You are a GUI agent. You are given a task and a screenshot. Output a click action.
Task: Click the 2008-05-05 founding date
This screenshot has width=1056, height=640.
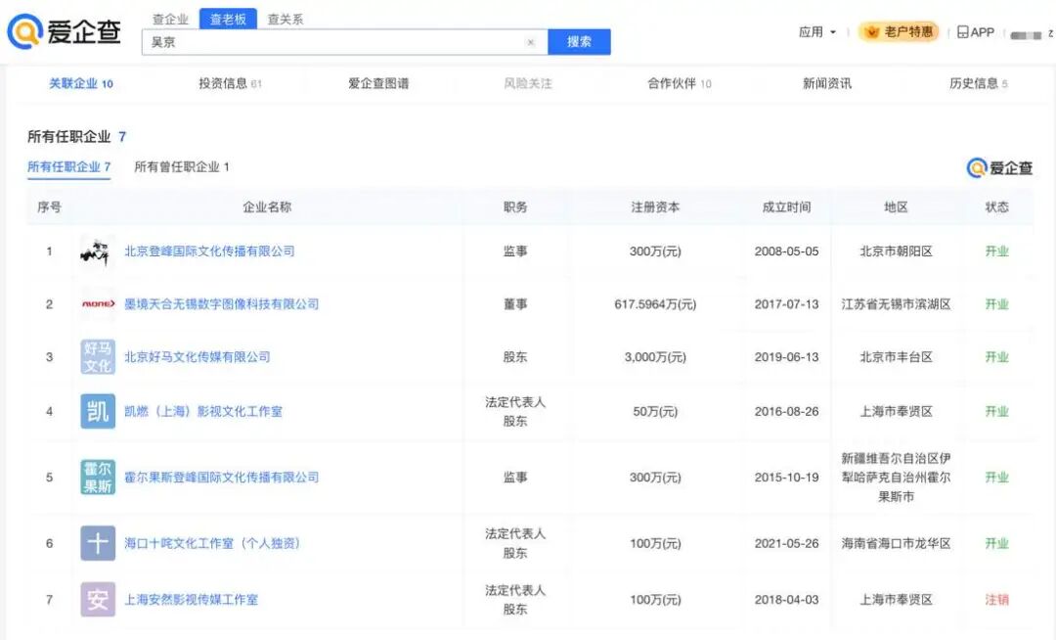tap(786, 251)
